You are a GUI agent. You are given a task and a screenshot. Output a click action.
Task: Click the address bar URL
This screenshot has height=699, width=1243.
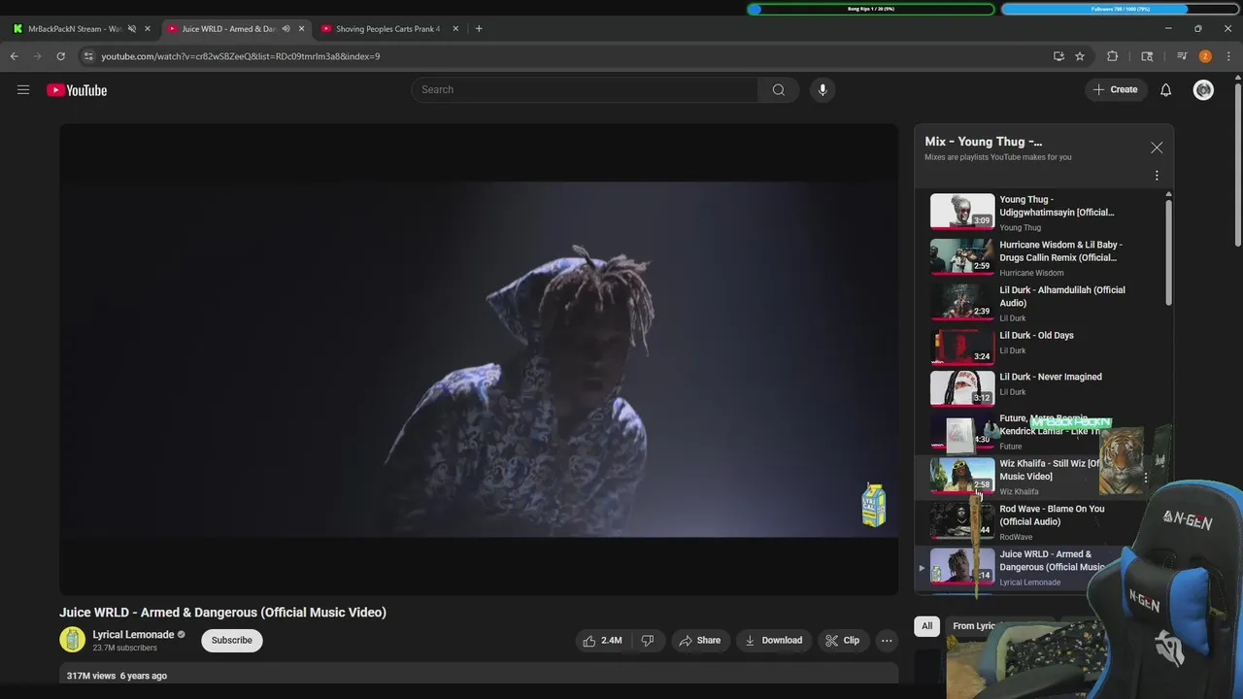pyautogui.click(x=241, y=56)
